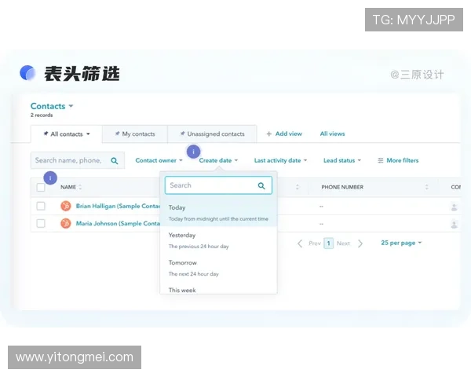
Task: Check the box for Brian Halligan
Action: click(41, 206)
